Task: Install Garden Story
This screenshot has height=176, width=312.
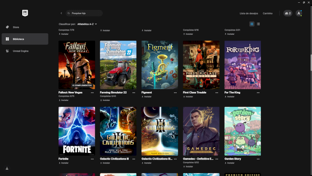Action: 230,163
